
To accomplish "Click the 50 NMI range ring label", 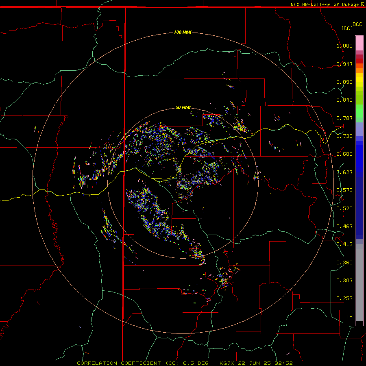I will pos(183,107).
